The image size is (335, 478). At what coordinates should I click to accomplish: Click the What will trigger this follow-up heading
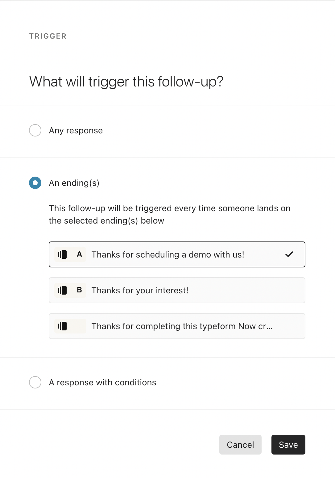[126, 82]
